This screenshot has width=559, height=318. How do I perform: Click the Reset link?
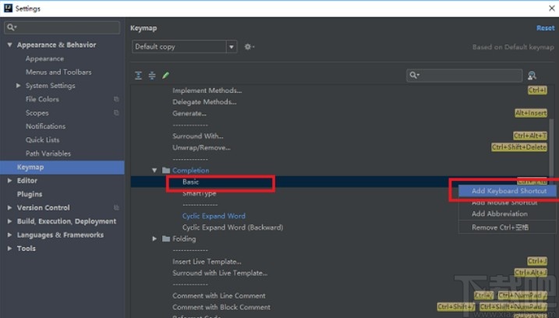(x=546, y=28)
